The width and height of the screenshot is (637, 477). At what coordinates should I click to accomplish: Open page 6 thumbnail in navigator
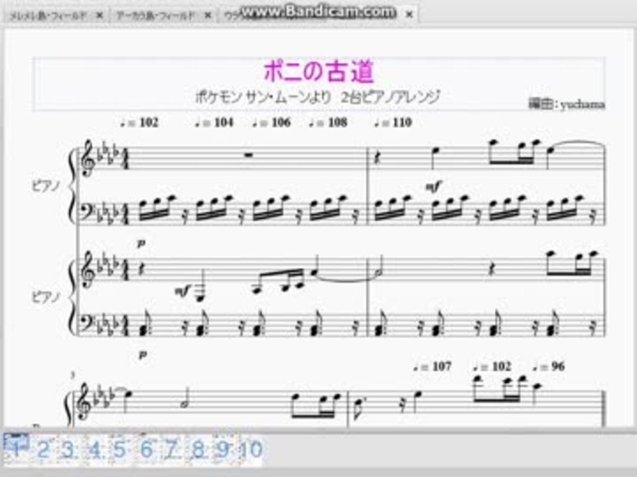[x=146, y=449]
